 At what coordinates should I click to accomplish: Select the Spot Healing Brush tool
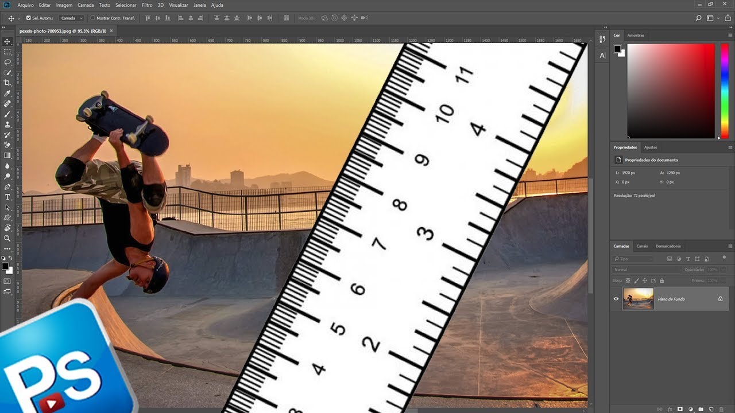(7, 103)
